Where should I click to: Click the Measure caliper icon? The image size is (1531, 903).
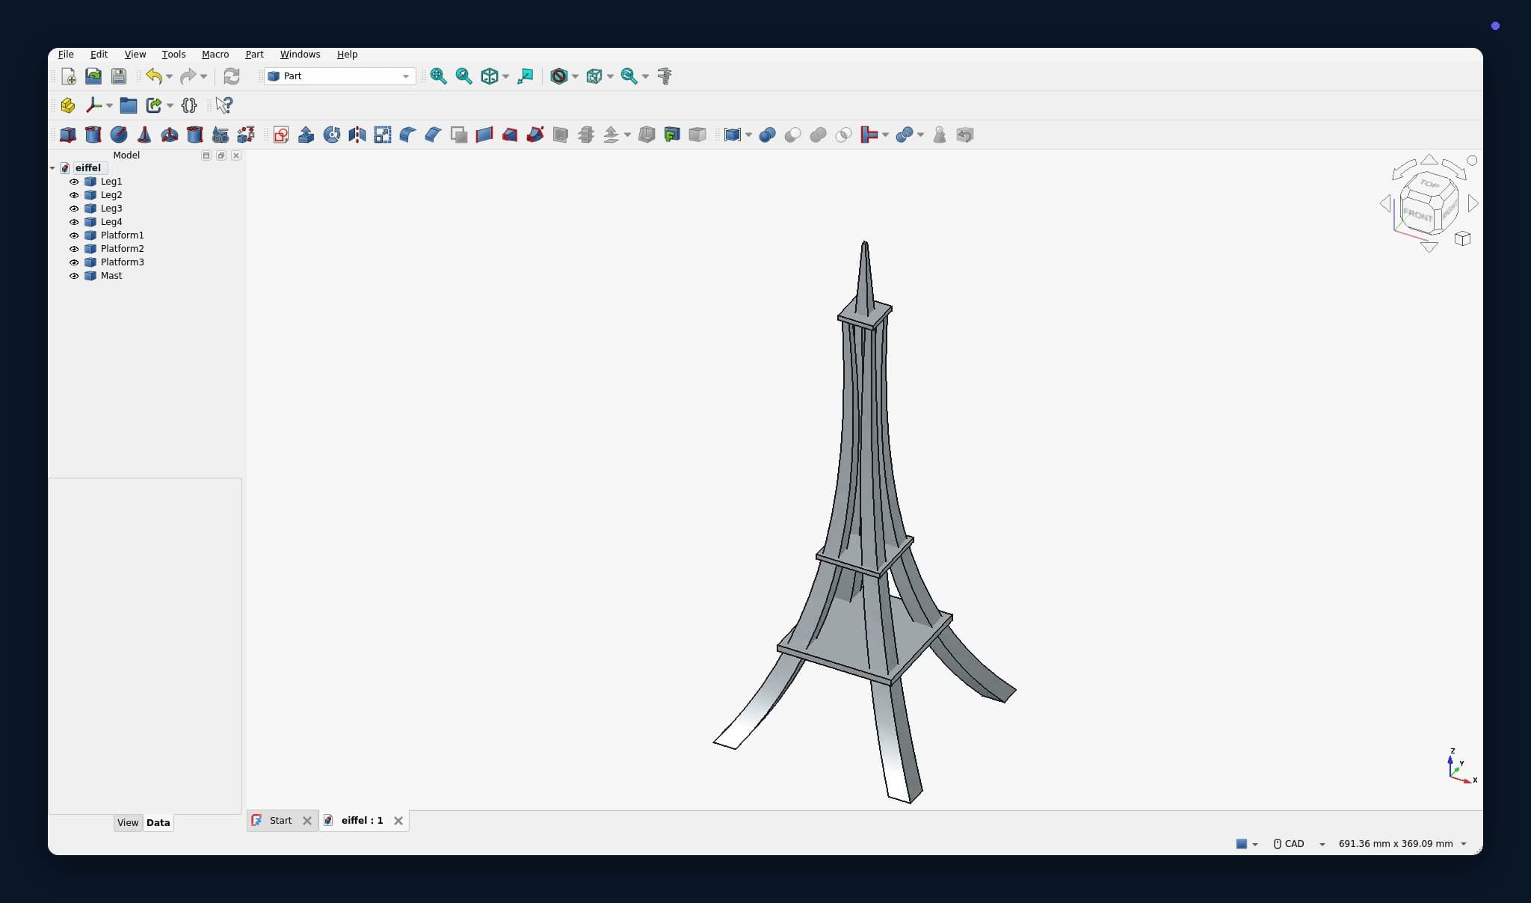pyautogui.click(x=665, y=76)
